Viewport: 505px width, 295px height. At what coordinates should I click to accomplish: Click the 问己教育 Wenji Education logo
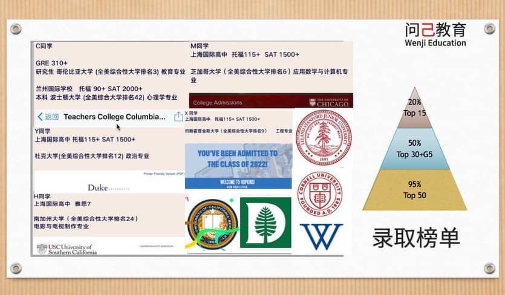435,35
